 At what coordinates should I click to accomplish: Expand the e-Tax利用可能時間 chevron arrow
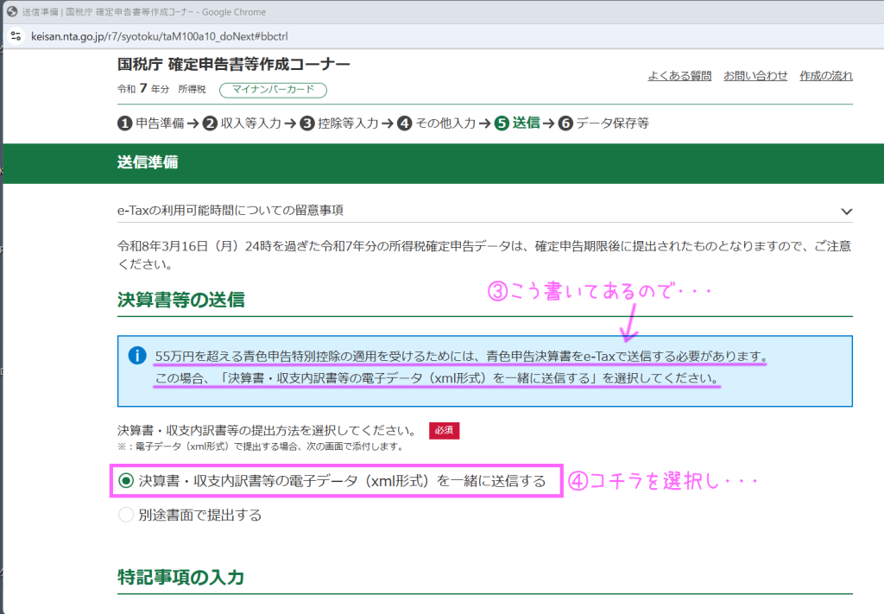click(846, 211)
